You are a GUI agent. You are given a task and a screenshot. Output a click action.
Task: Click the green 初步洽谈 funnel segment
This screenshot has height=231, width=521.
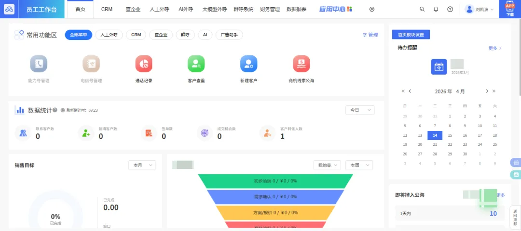(x=275, y=181)
